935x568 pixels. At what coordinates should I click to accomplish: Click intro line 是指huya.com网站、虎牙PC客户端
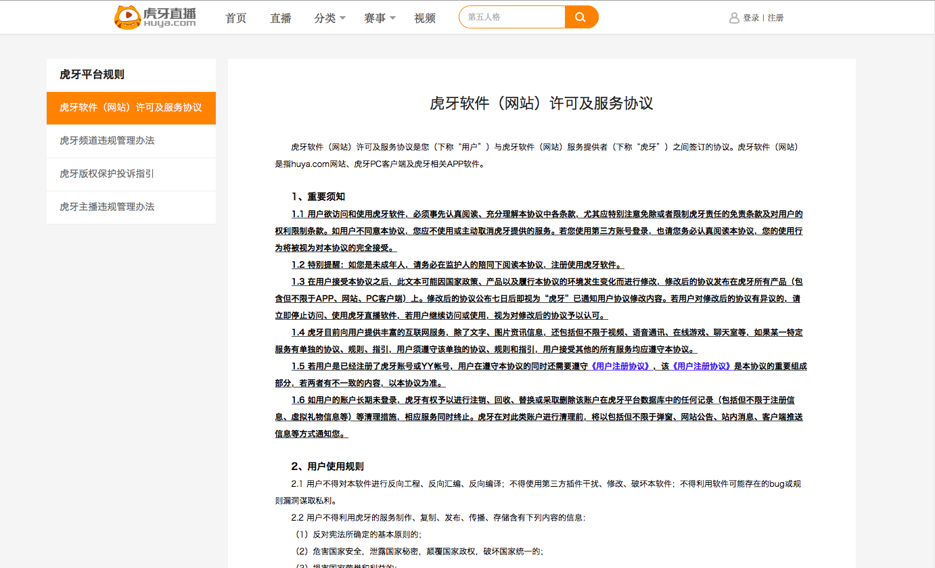click(x=379, y=164)
